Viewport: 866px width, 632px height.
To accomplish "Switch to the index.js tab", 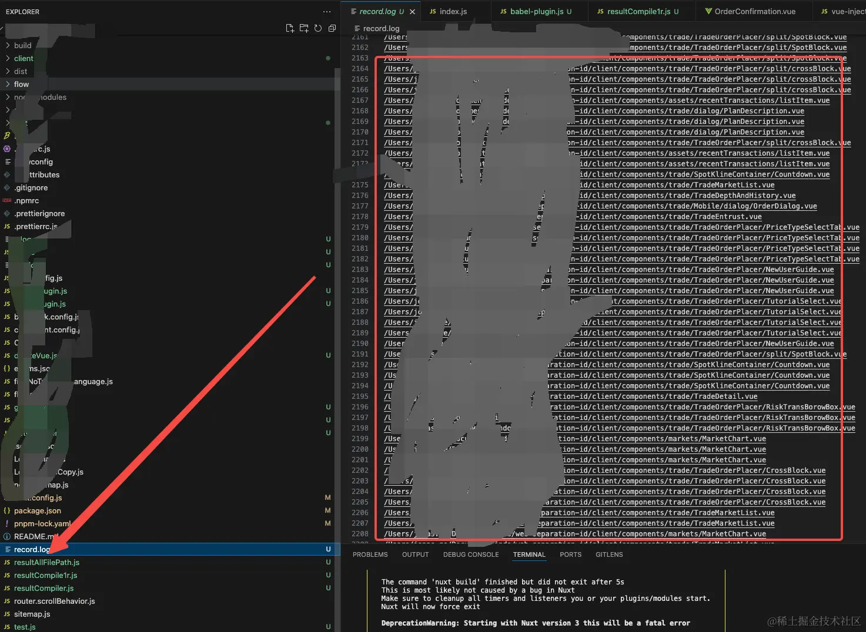I will 453,12.
